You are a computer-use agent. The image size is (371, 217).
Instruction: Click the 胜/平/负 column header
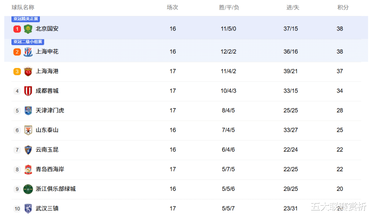[x=229, y=8]
